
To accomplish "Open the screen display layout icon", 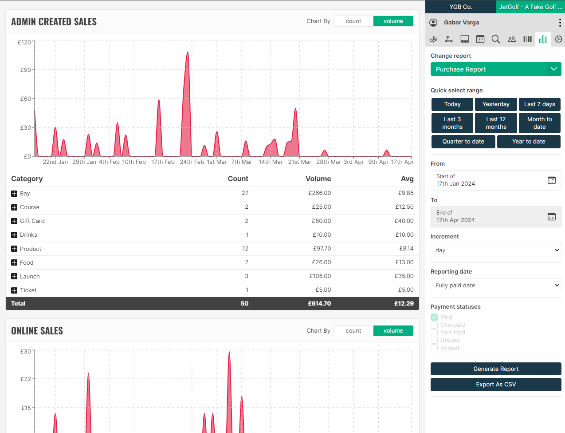I will click(465, 39).
